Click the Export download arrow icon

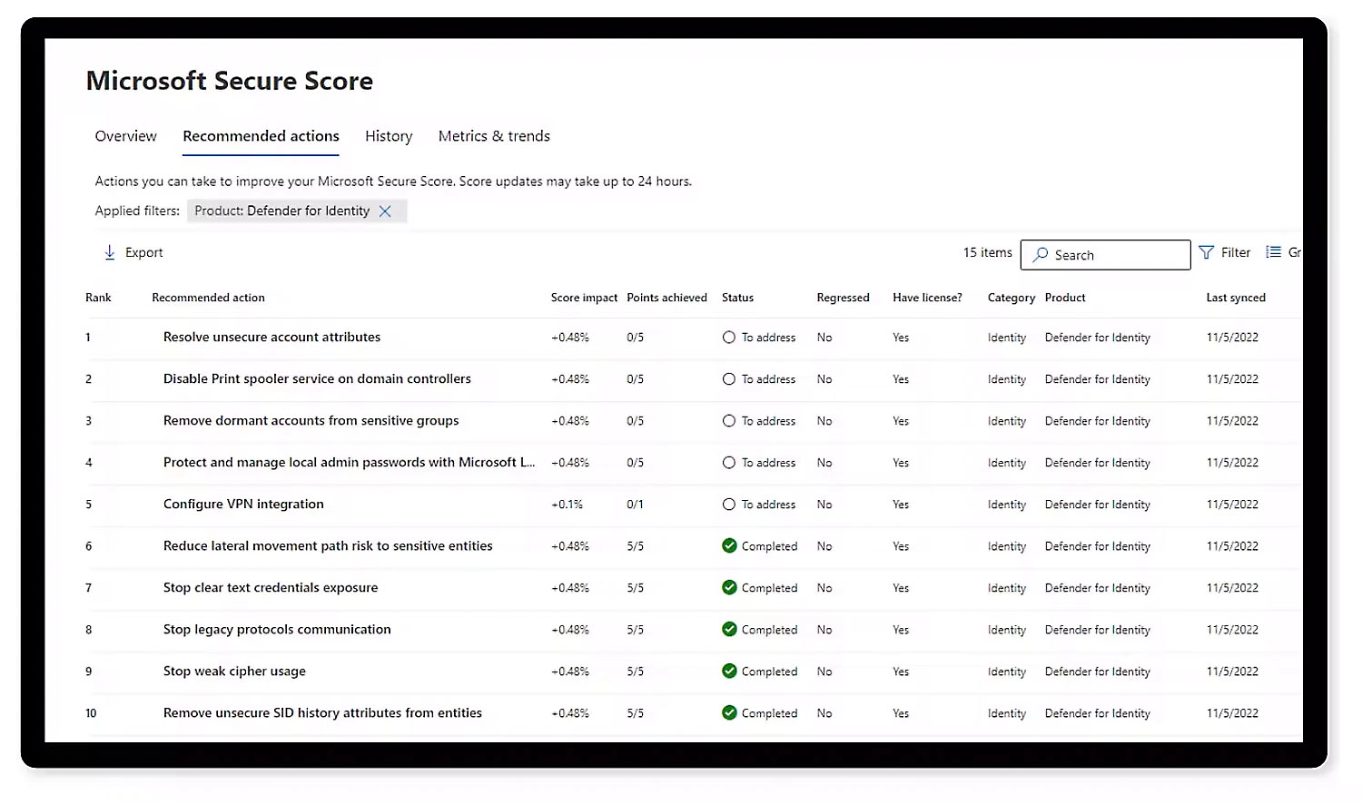109,252
